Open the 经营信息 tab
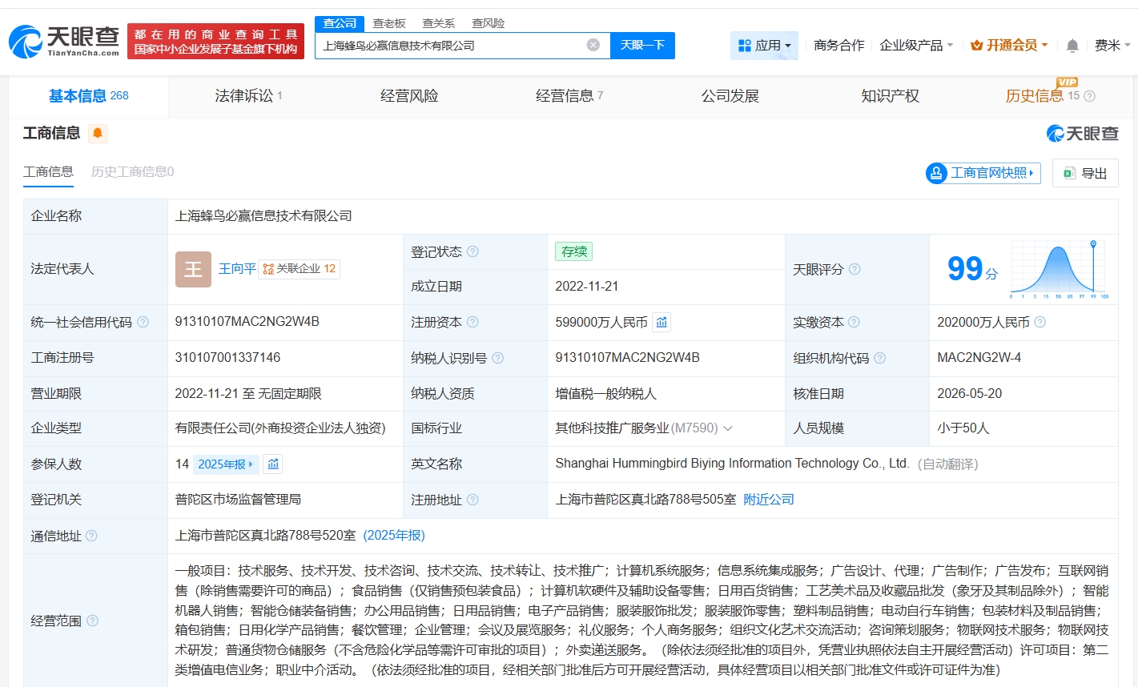1138x687 pixels. tap(569, 96)
